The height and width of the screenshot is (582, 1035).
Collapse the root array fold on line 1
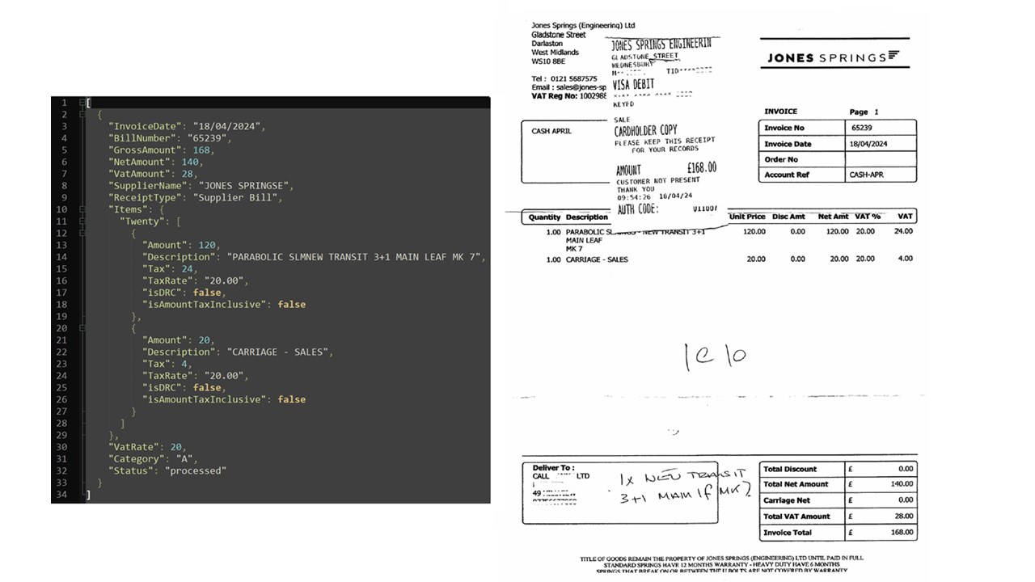pyautogui.click(x=82, y=103)
